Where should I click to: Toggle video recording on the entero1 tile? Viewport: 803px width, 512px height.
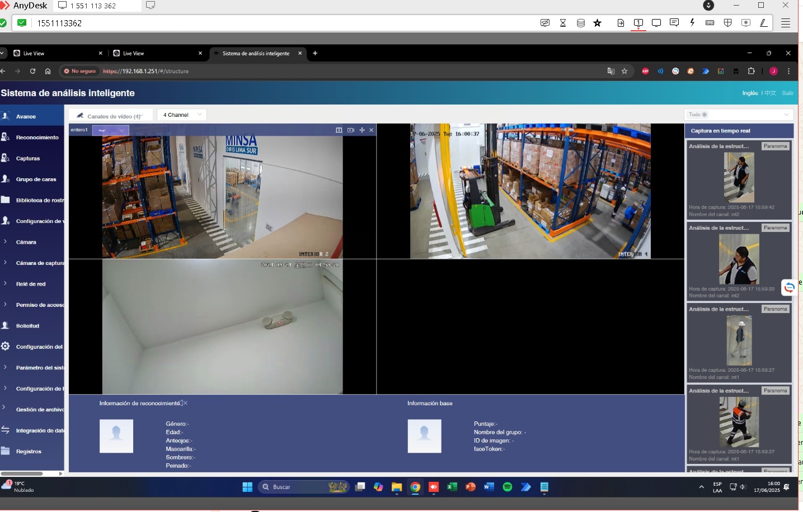[351, 130]
